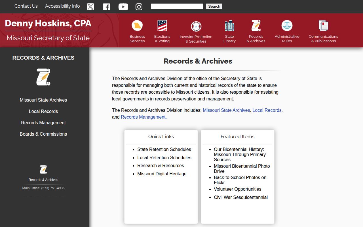Viewport: 363px width, 227px height.
Task: Click the Administrative Rules scales icon
Action: (x=287, y=26)
